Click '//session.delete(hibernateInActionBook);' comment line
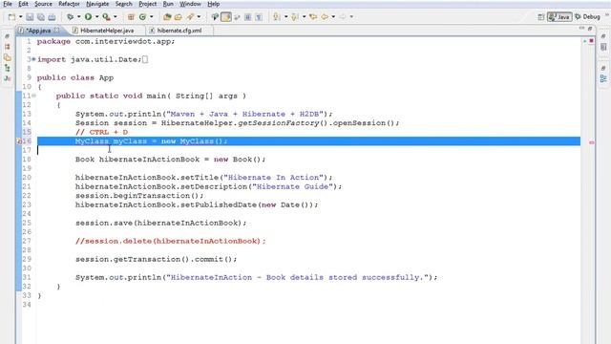The width and height of the screenshot is (611, 344). [170, 241]
